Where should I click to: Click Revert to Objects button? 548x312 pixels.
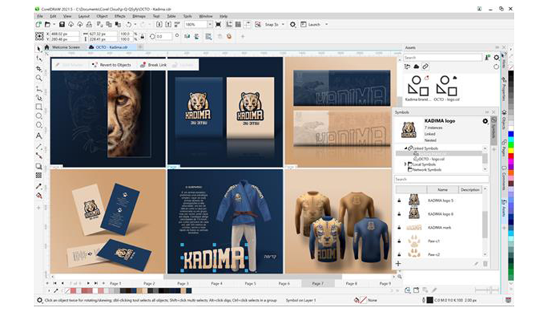click(x=112, y=65)
